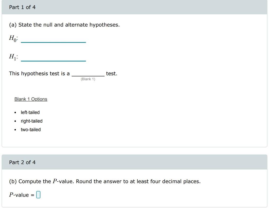Select the two-tailed option
271x210 pixels.
(x=31, y=130)
